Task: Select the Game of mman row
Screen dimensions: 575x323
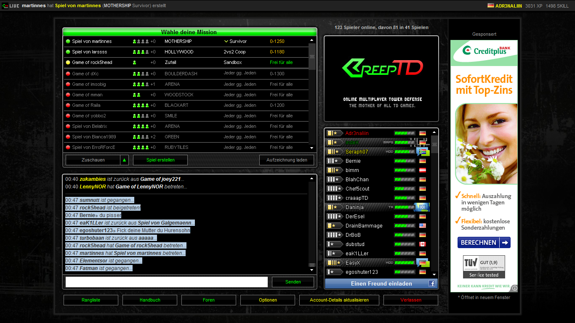Action: [x=186, y=95]
